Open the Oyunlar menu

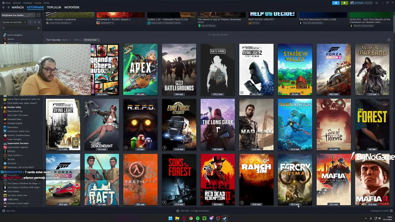(x=38, y=3)
